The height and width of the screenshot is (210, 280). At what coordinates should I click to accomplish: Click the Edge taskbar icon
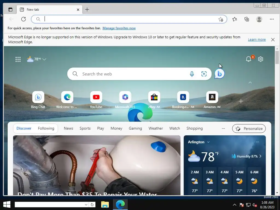[x=120, y=205]
